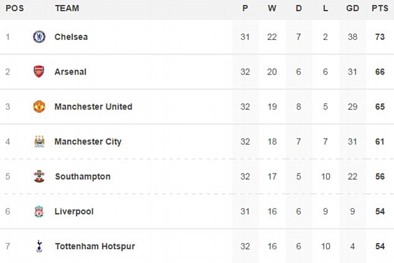Select the Manchester City team name
Image resolution: width=394 pixels, height=263 pixels.
pyautogui.click(x=88, y=142)
